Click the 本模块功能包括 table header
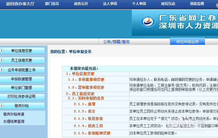 84,68
